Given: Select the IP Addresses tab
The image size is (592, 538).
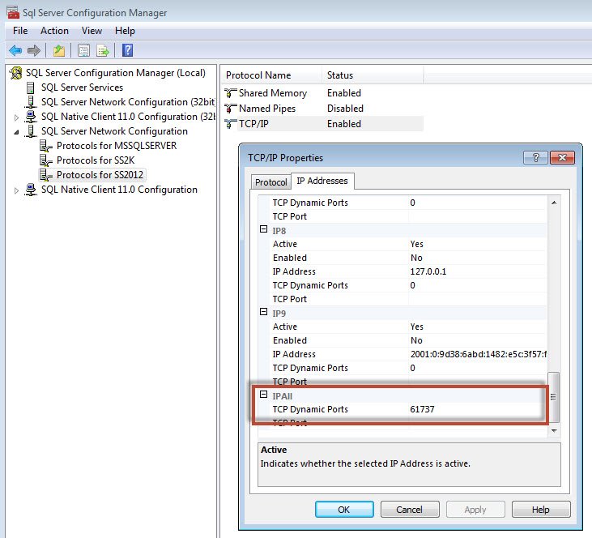Looking at the screenshot, I should pos(322,181).
